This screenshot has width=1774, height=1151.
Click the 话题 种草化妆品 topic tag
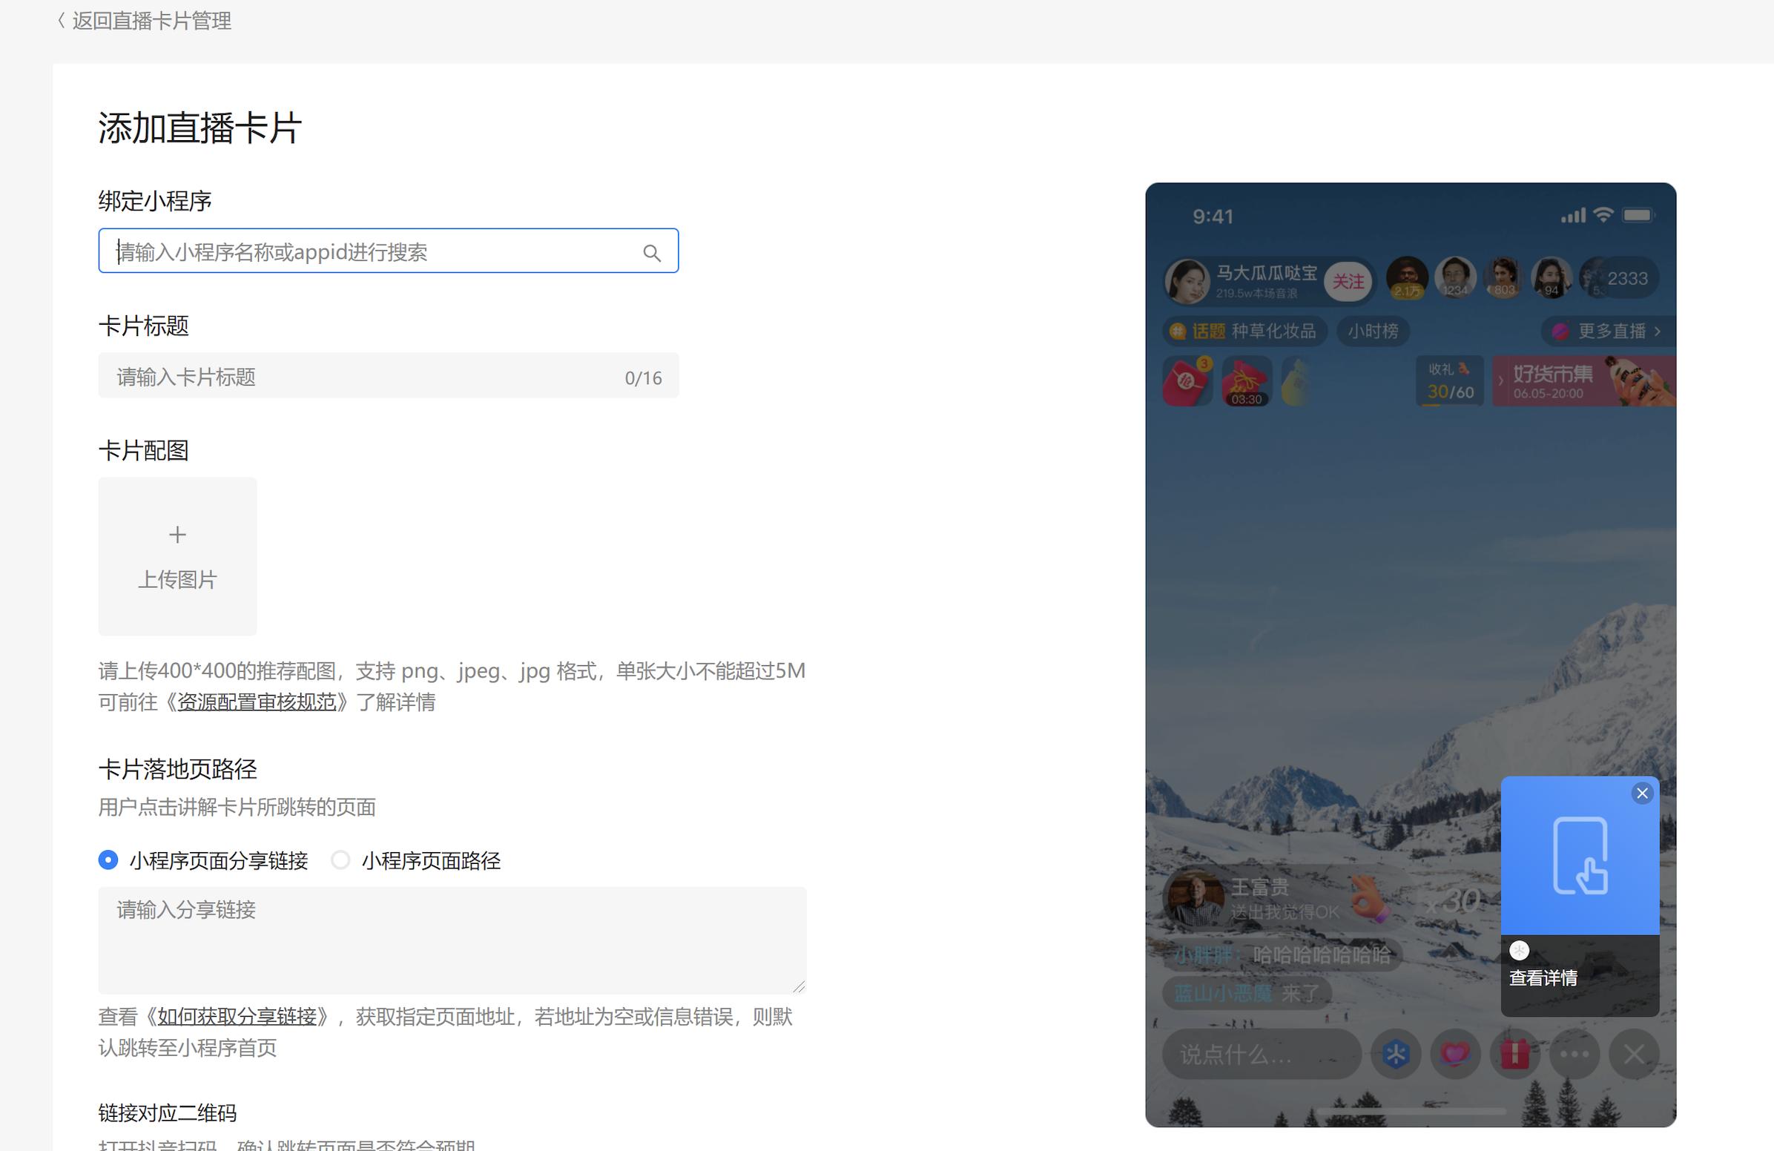[1245, 331]
